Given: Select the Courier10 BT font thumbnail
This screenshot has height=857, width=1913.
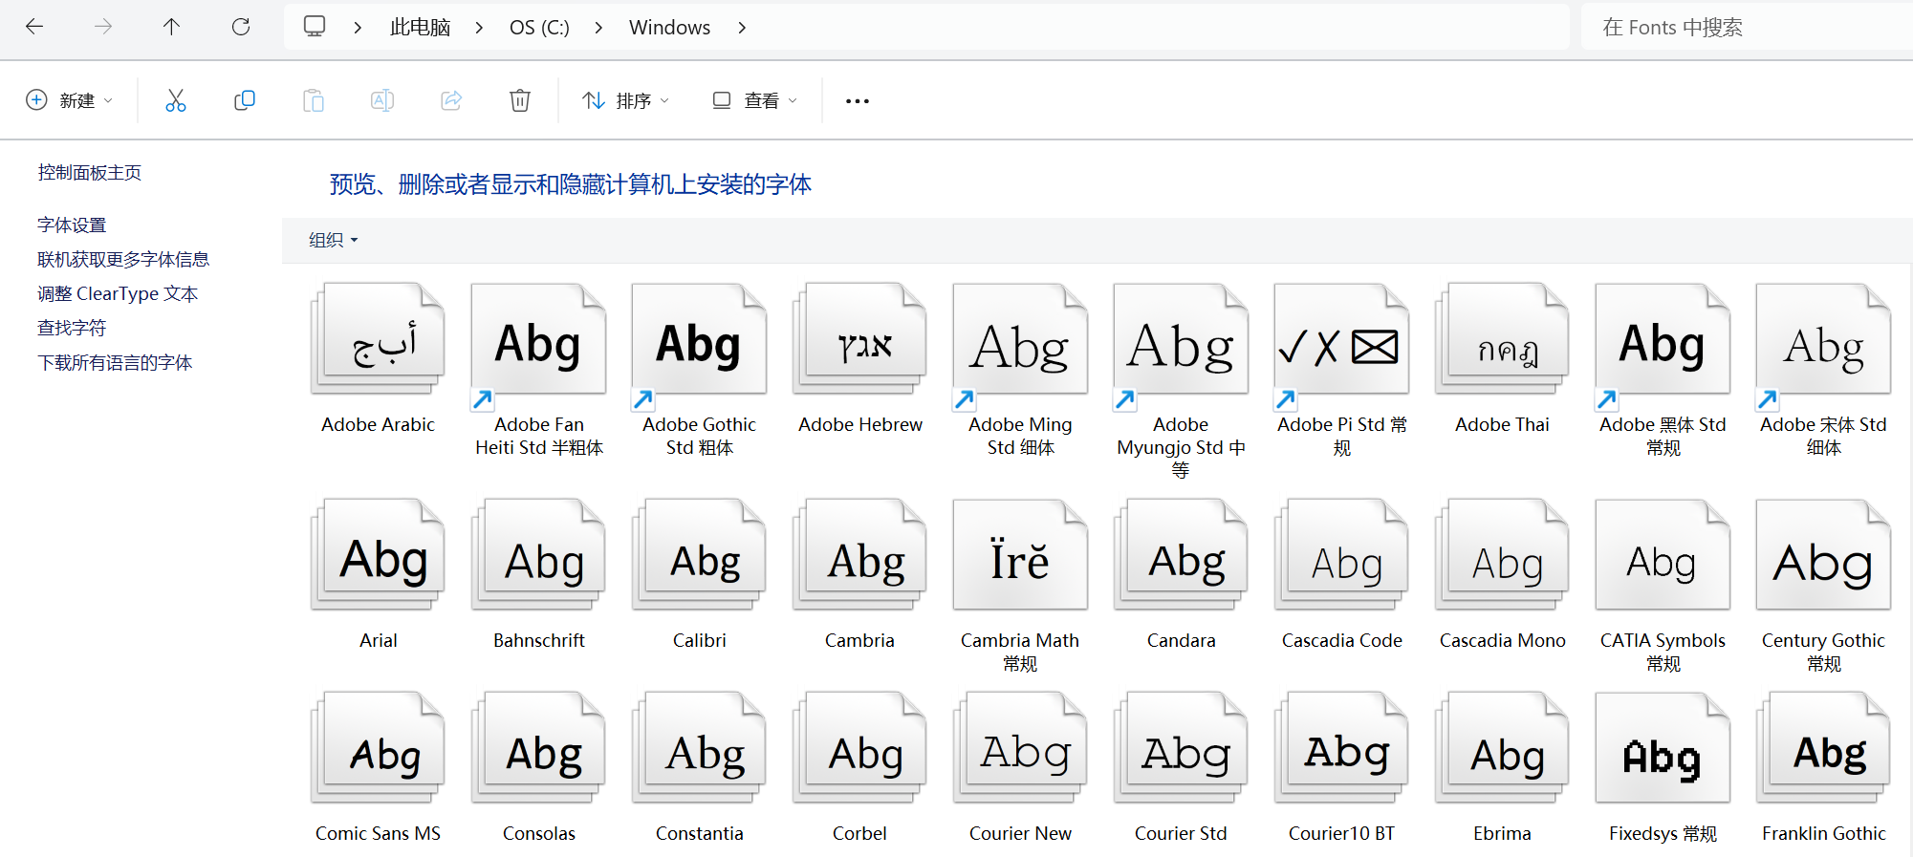Looking at the screenshot, I should pos(1342,748).
